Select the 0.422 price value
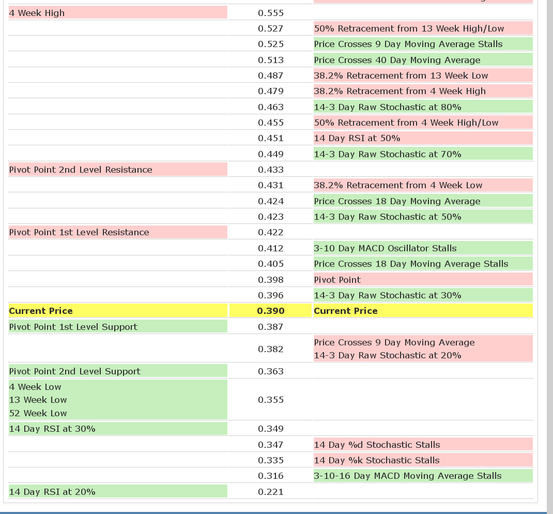 coord(270,232)
